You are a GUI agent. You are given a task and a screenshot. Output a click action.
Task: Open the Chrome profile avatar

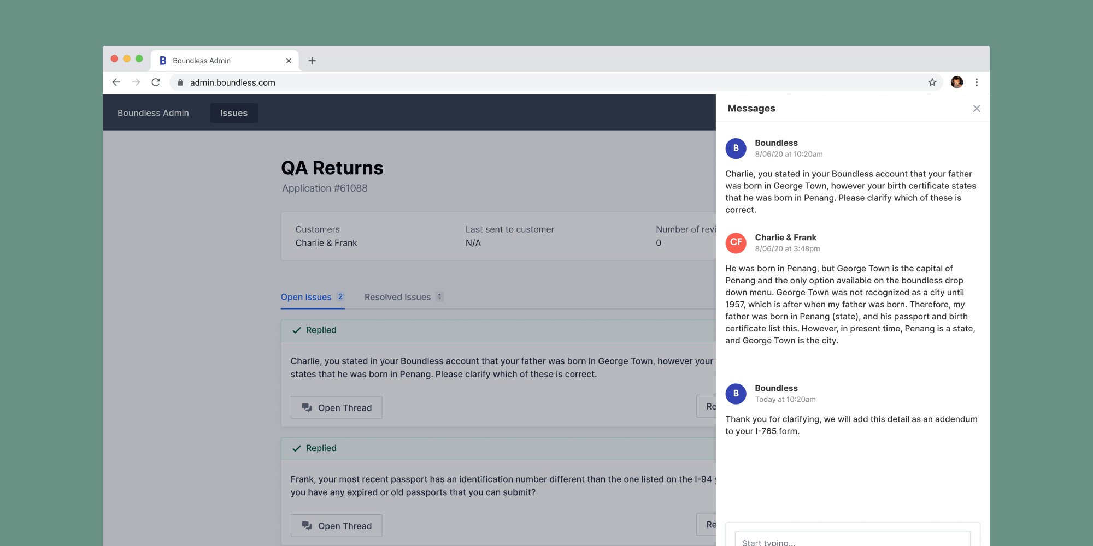[x=957, y=82]
